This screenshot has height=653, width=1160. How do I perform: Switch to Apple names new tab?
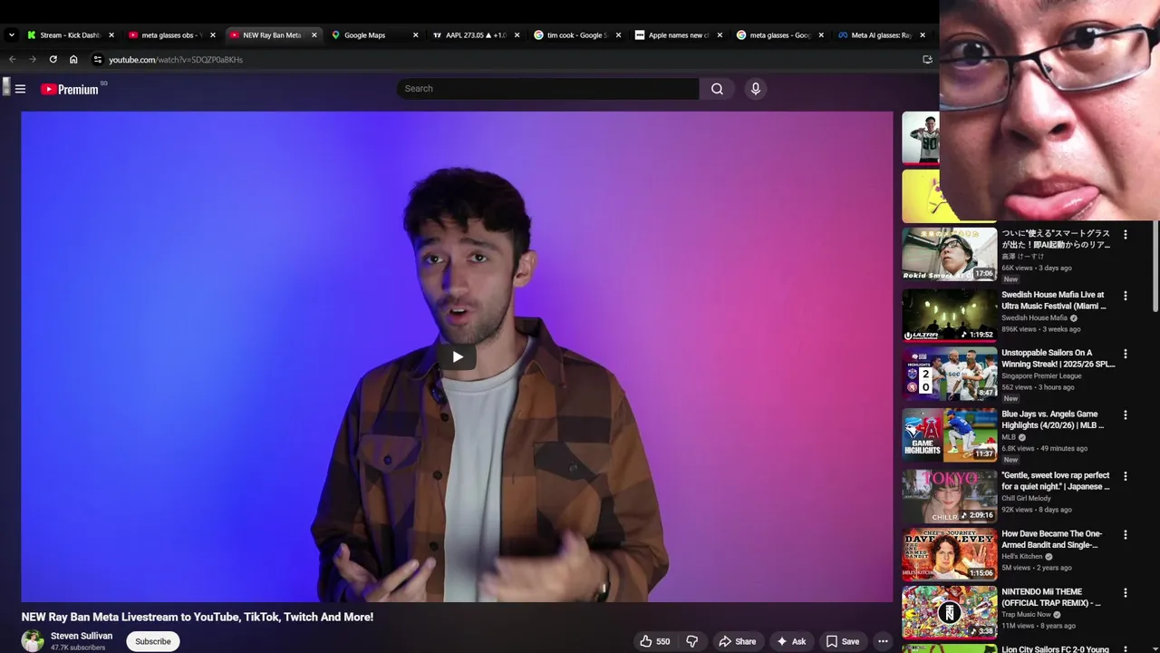[x=679, y=35]
